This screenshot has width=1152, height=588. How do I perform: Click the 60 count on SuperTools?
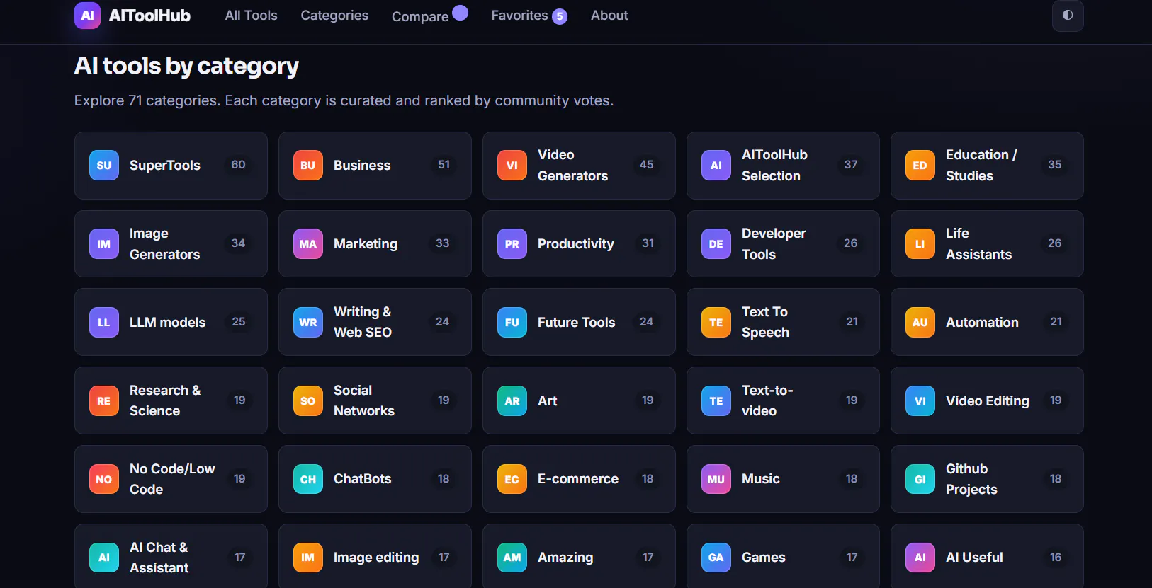tap(238, 165)
